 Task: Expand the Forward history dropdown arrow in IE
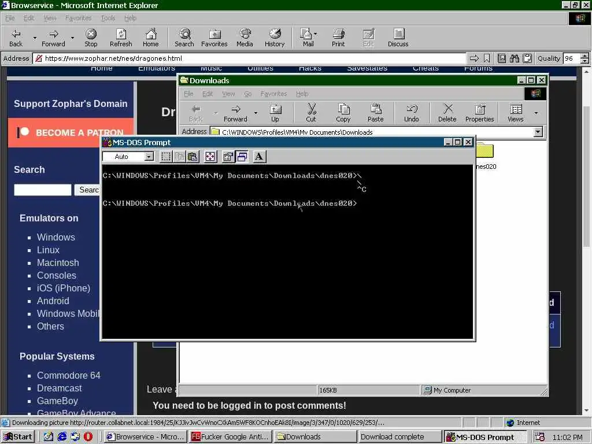click(72, 38)
